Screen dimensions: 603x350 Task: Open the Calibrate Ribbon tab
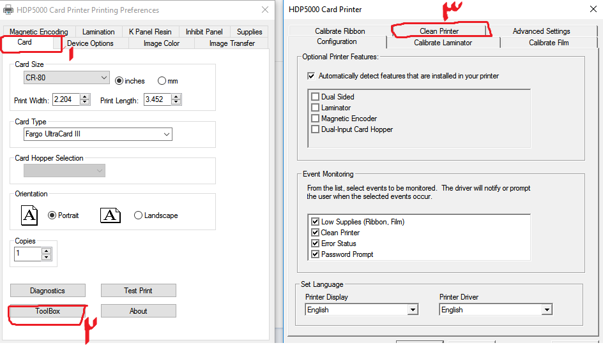(x=340, y=31)
